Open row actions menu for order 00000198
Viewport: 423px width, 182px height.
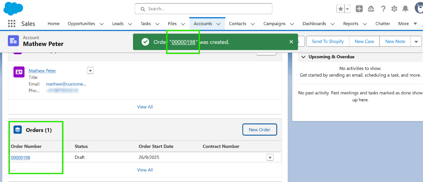pos(270,157)
